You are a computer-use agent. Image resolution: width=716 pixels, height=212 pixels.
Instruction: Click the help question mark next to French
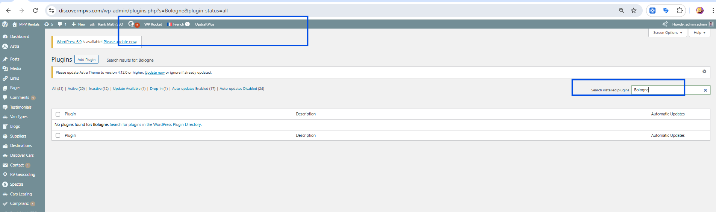(187, 24)
